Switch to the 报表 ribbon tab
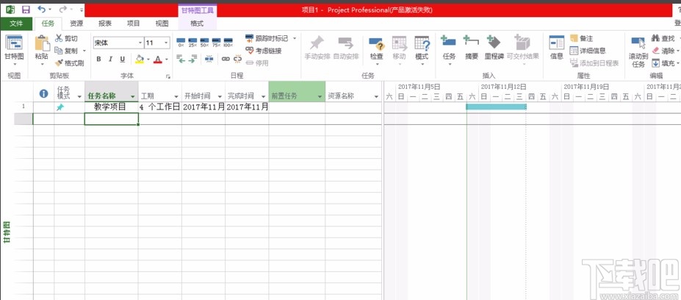Viewport: 681px width, 300px height. [105, 24]
